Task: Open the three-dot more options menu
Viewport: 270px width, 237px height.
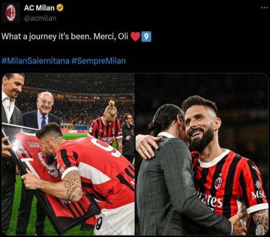Action: [265, 8]
